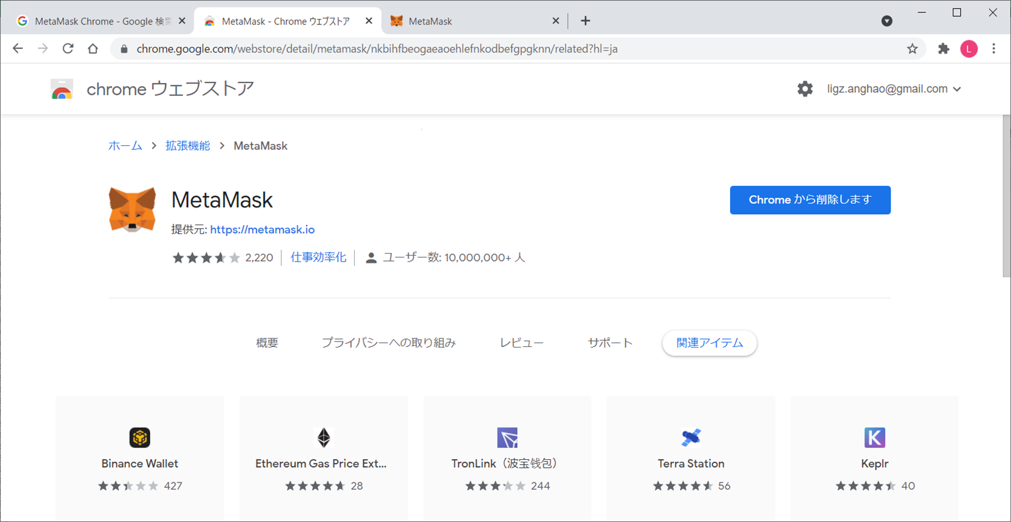Click the Chrome から削除します button
This screenshot has width=1011, height=522.
pyautogui.click(x=810, y=200)
